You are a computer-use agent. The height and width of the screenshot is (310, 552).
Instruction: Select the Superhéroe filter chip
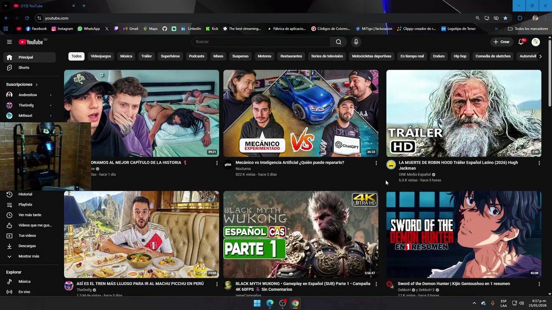click(170, 56)
